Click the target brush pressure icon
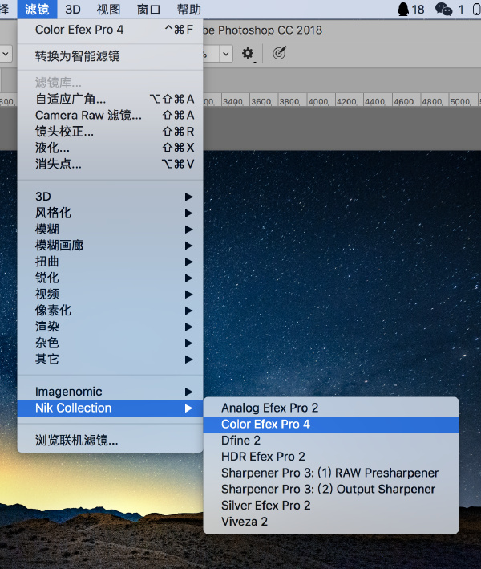 coord(279,53)
